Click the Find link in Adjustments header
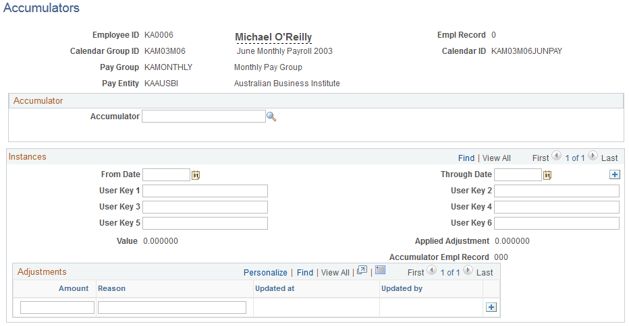 point(305,273)
